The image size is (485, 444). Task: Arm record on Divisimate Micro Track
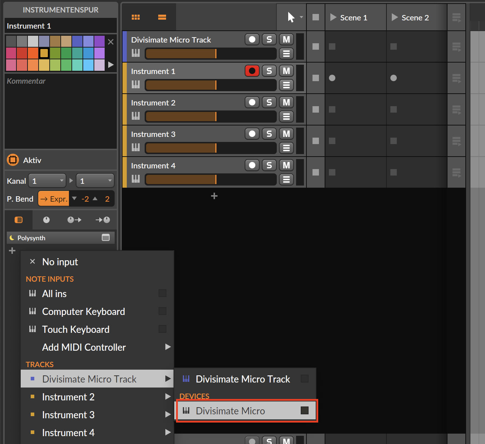coord(252,40)
